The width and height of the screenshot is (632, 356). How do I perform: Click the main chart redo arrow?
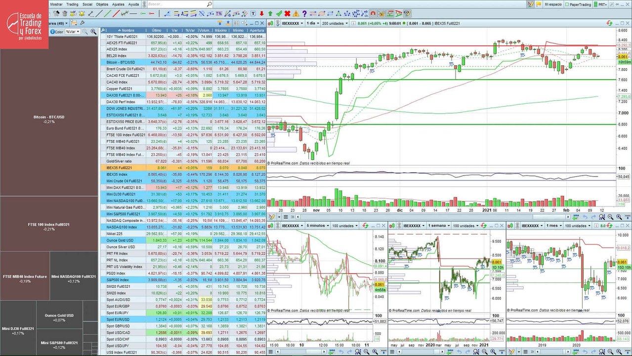(593, 217)
